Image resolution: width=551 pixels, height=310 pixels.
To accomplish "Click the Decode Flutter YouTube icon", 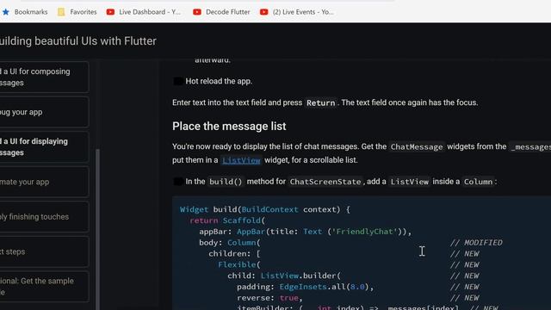I will pyautogui.click(x=197, y=12).
